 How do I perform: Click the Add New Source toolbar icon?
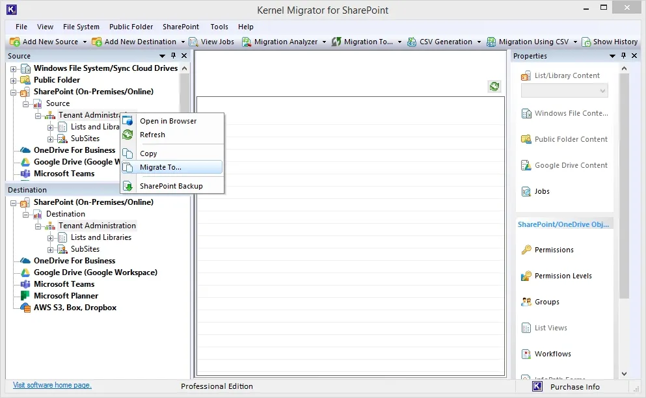coord(14,42)
